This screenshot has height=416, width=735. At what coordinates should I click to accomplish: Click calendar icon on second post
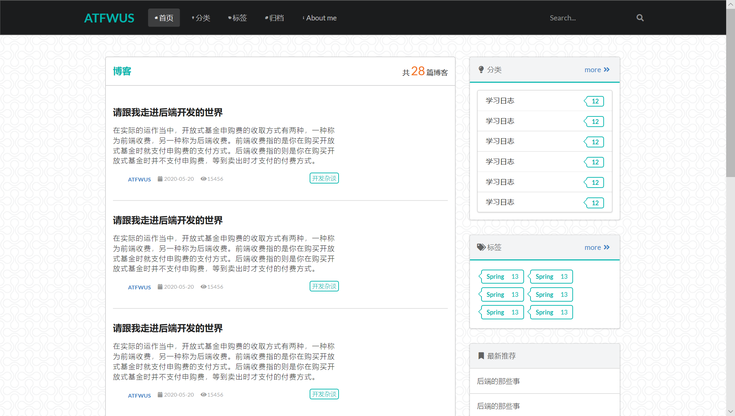coord(160,287)
